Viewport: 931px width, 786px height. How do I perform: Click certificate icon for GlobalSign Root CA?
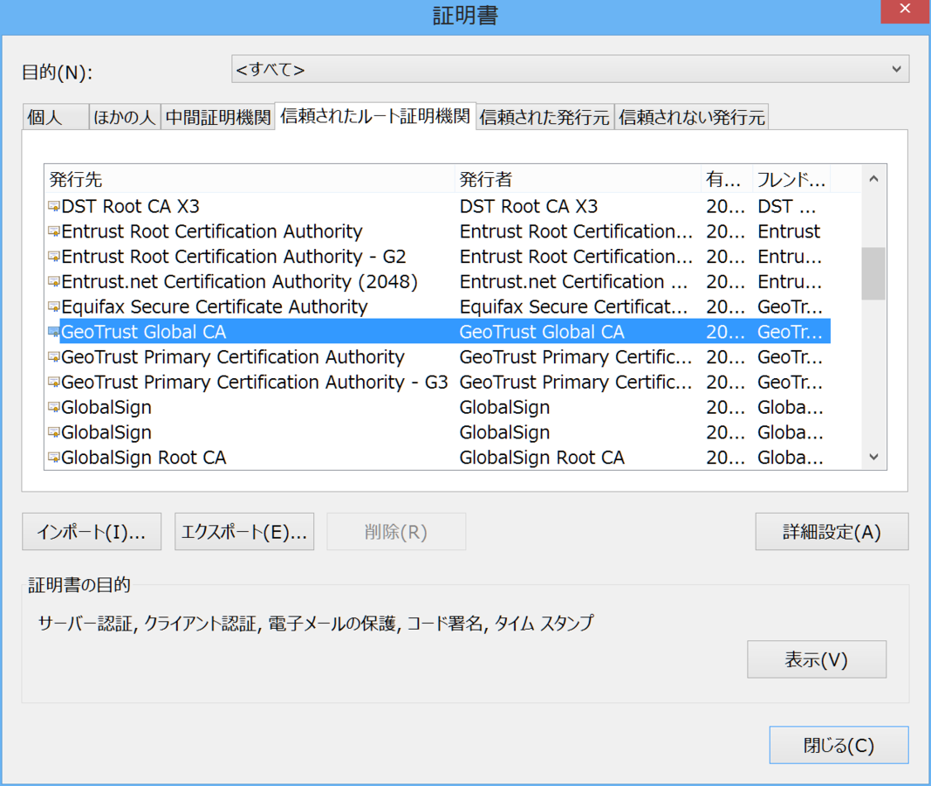coord(53,458)
